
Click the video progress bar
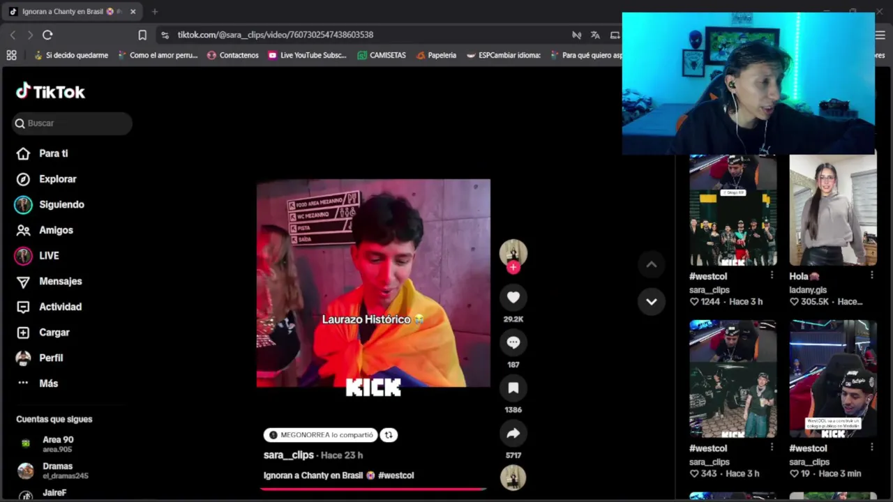pos(373,489)
